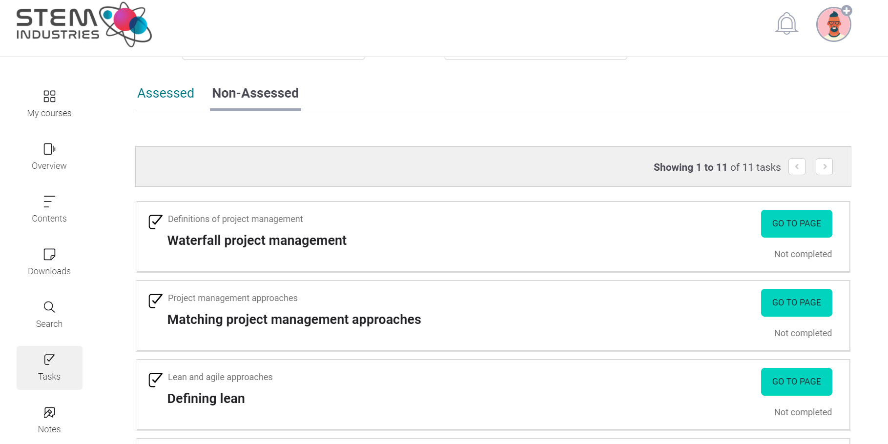The height and width of the screenshot is (444, 888).
Task: Open the Contents list icon
Action: (49, 202)
